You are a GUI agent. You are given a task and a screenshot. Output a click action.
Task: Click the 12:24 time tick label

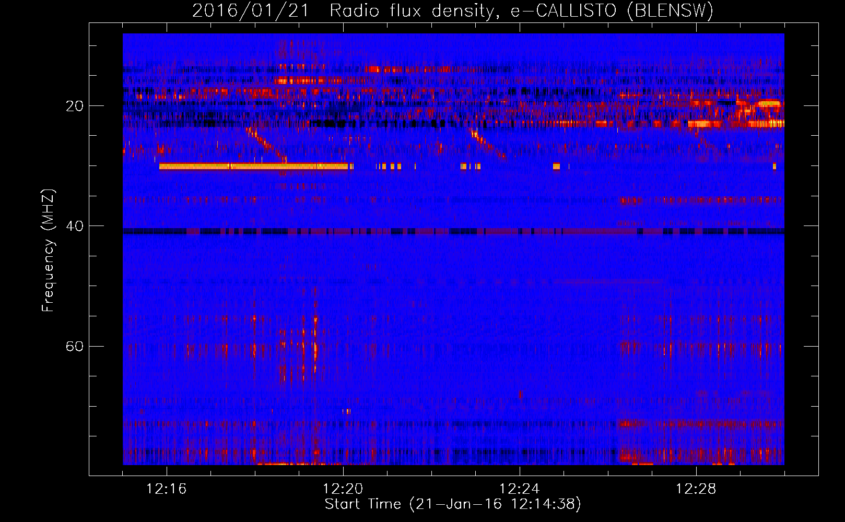tap(520, 489)
